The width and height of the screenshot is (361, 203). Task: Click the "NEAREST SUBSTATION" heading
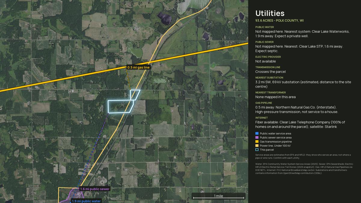(269, 78)
